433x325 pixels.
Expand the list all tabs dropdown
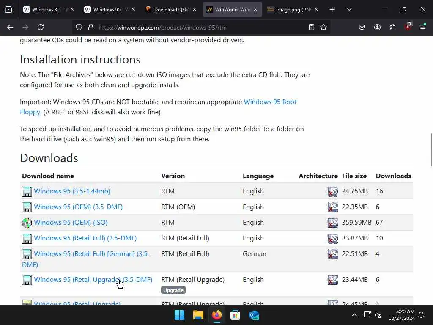click(349, 9)
